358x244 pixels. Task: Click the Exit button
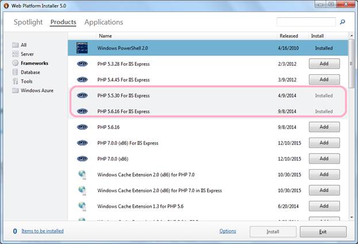[x=323, y=232]
